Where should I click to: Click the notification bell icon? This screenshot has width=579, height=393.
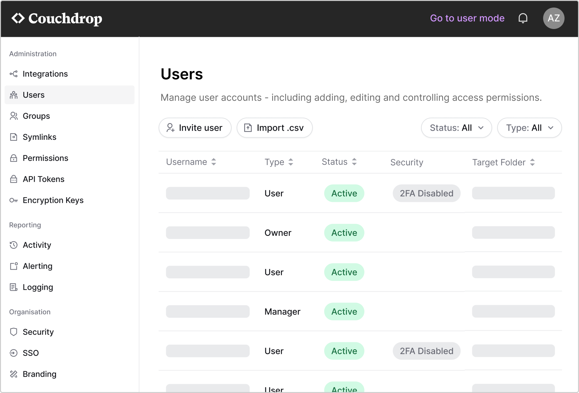click(x=523, y=18)
